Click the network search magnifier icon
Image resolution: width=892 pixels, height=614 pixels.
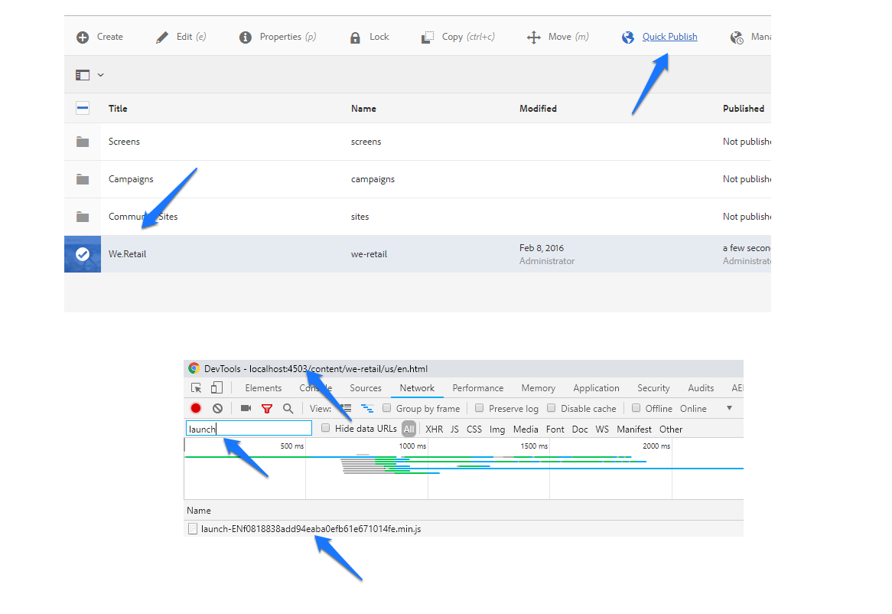coord(287,408)
